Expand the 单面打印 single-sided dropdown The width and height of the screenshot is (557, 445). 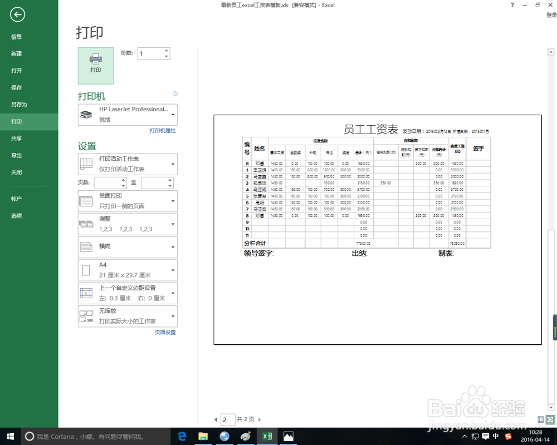tap(128, 201)
